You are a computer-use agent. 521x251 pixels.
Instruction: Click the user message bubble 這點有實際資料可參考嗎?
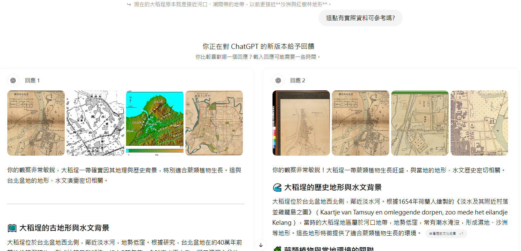(361, 18)
